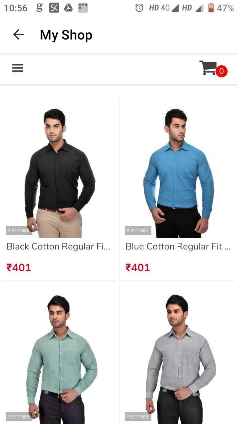Tap the back arrow beside My Shop
The height and width of the screenshot is (424, 238).
[19, 35]
